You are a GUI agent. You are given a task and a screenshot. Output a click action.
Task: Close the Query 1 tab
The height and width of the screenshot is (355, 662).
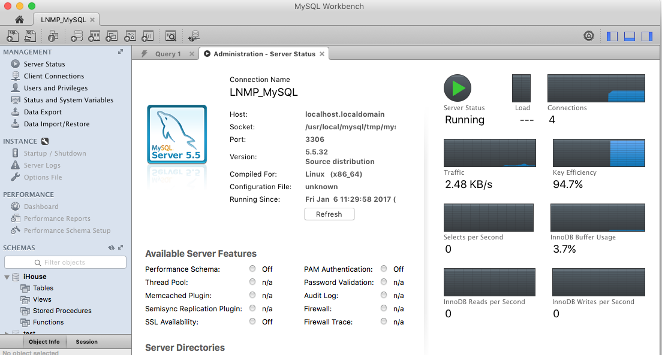pos(192,54)
